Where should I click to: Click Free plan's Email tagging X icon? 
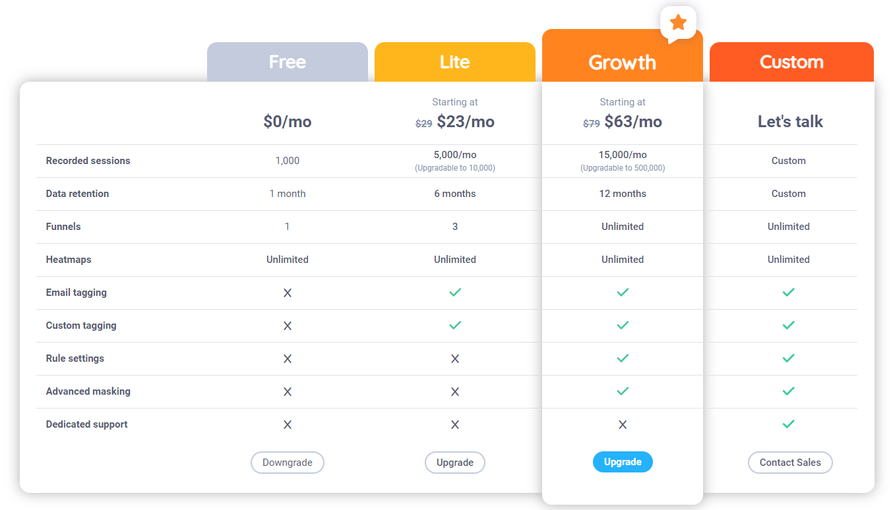click(x=288, y=293)
